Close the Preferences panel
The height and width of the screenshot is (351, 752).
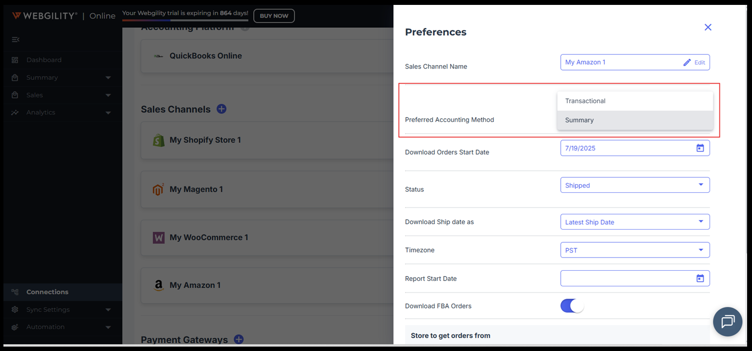pos(707,27)
